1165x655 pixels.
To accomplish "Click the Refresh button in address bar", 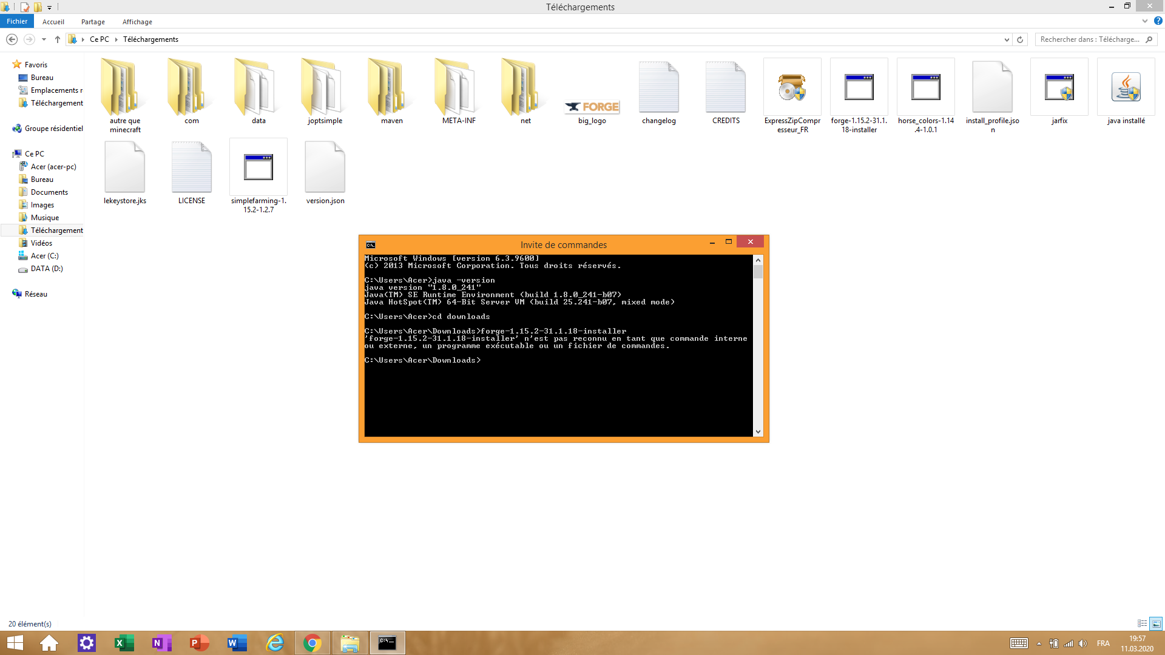I will coord(1020,39).
